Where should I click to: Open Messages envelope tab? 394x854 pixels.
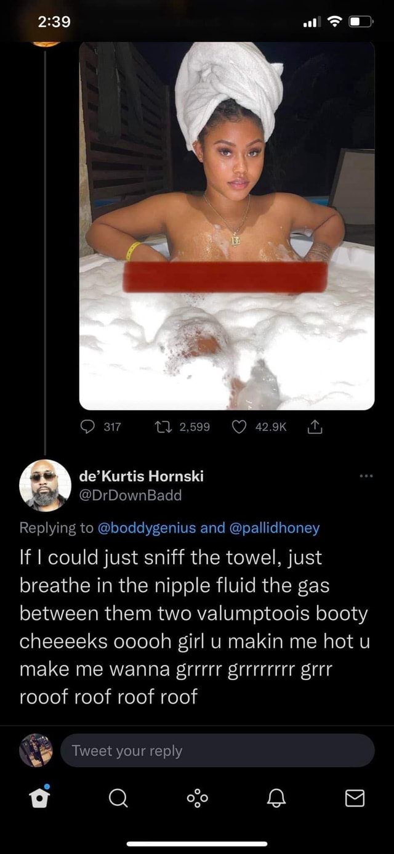pyautogui.click(x=355, y=798)
